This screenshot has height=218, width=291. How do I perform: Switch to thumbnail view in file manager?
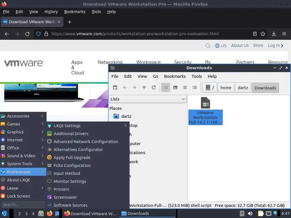[x=175, y=87]
